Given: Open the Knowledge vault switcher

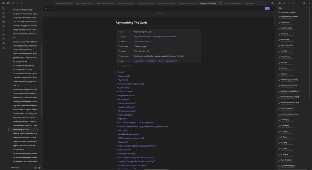Looking at the screenshot, I should coord(14,168).
